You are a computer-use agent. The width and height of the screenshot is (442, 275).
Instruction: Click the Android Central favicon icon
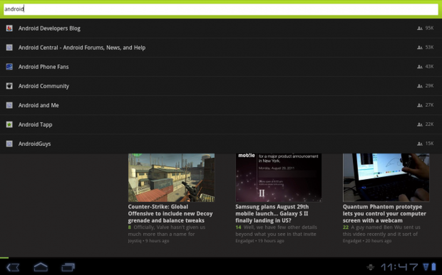pos(9,48)
